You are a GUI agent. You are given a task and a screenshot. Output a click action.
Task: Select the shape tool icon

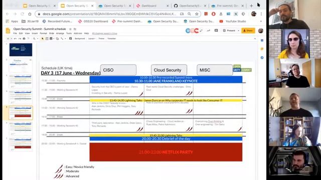[57, 38]
